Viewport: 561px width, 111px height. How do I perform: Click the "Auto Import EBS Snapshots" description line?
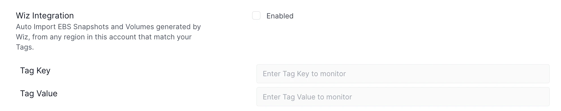108,27
